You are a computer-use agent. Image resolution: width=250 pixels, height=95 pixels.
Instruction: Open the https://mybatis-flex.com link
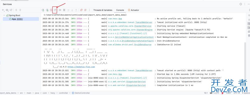(x=81, y=67)
